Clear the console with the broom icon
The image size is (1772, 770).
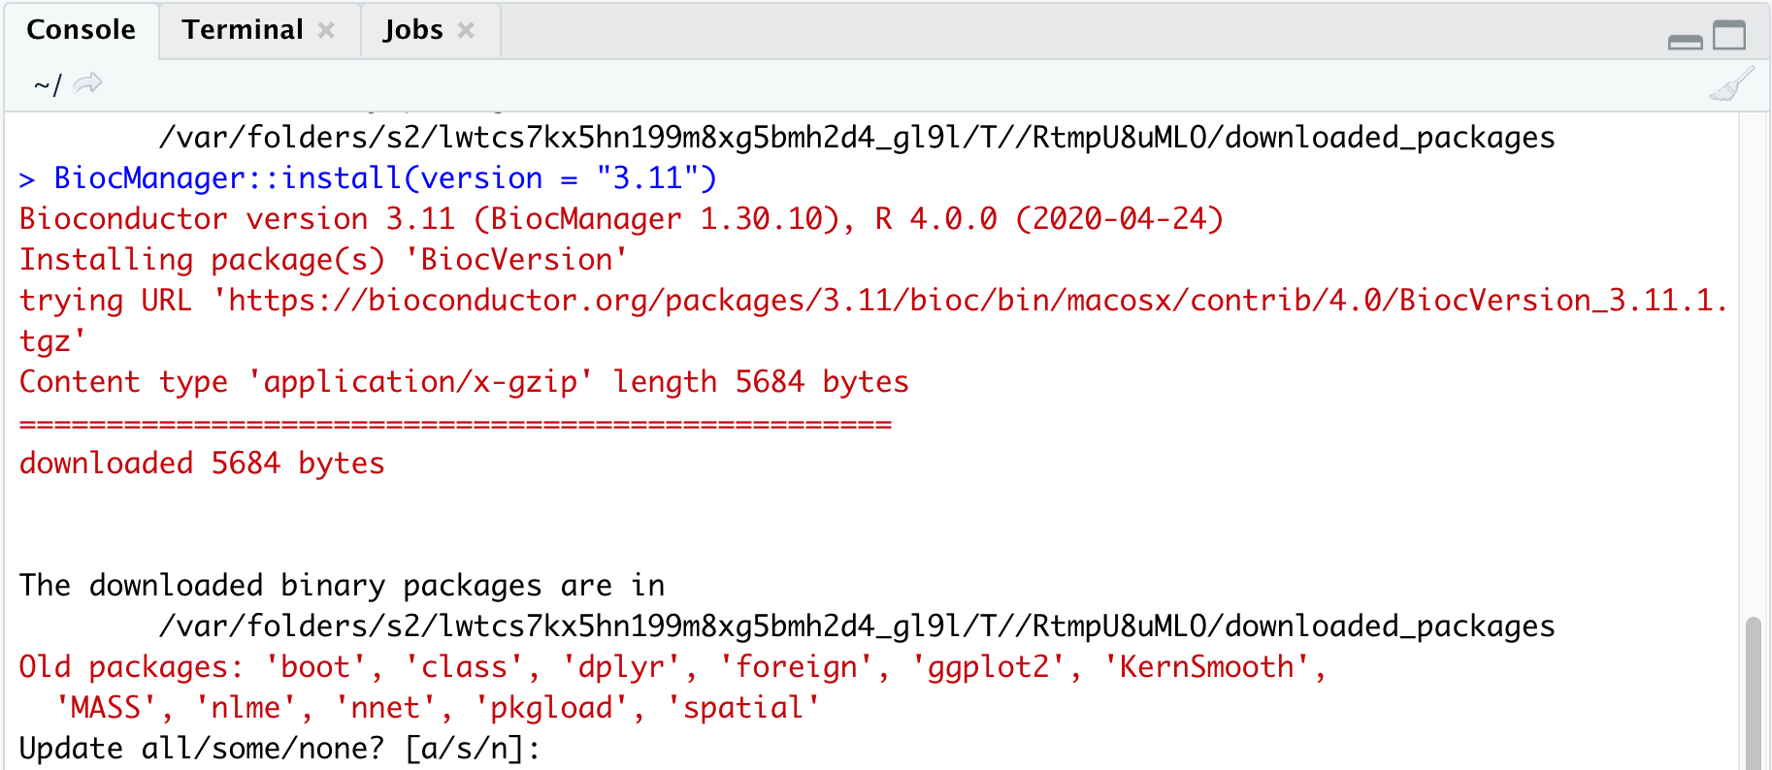pyautogui.click(x=1731, y=84)
